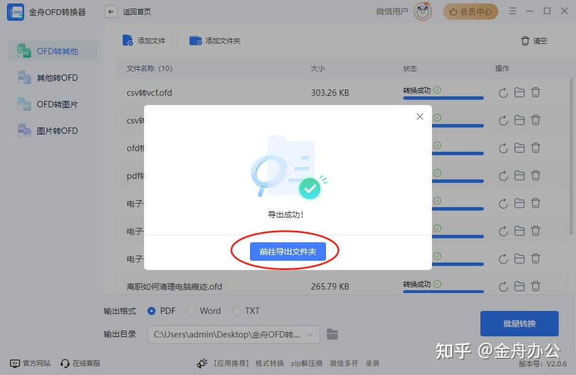Screen dimensions: 576x375
Task: Open output folder for csv转vcf.ofd row
Action: [519, 92]
